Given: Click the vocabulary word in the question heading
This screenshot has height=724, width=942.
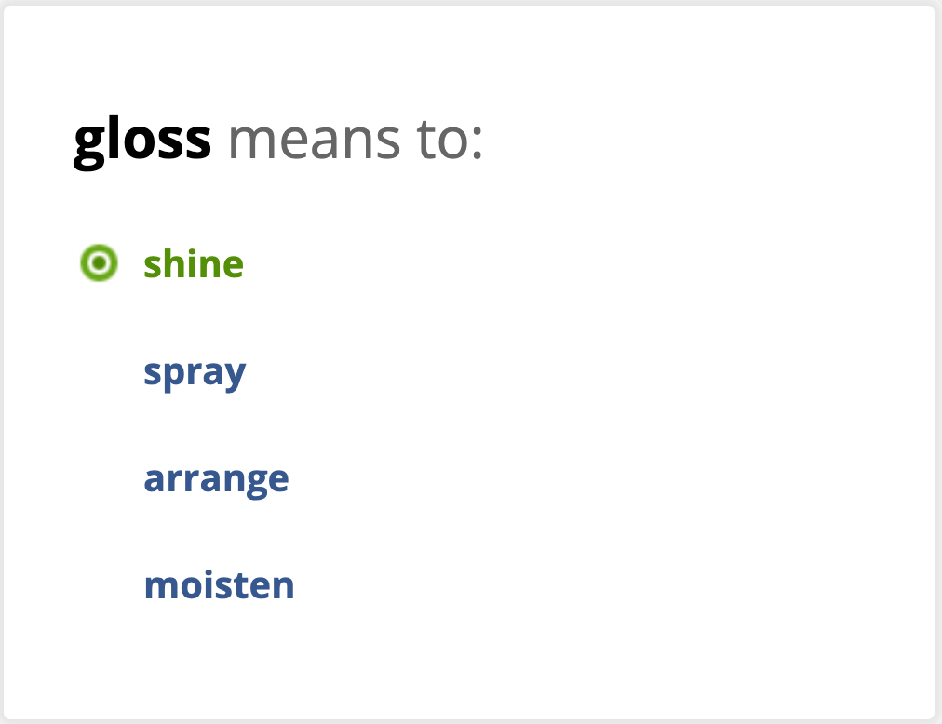Looking at the screenshot, I should coord(142,140).
